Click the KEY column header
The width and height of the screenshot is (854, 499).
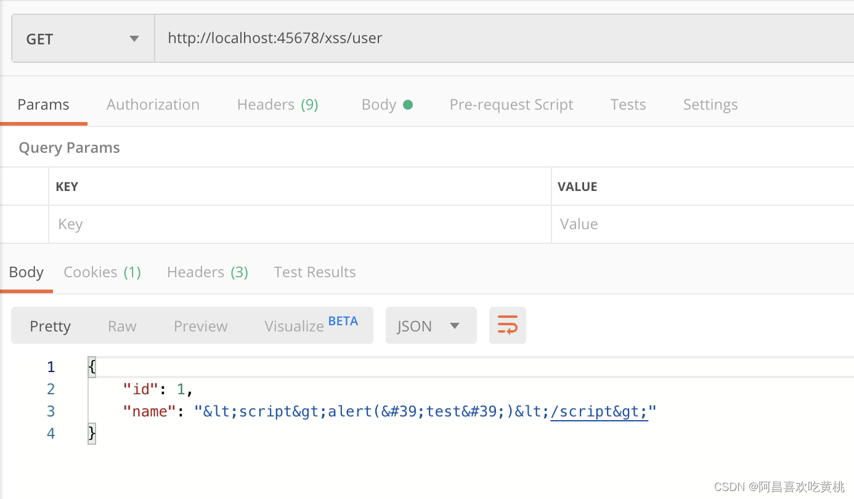67,187
